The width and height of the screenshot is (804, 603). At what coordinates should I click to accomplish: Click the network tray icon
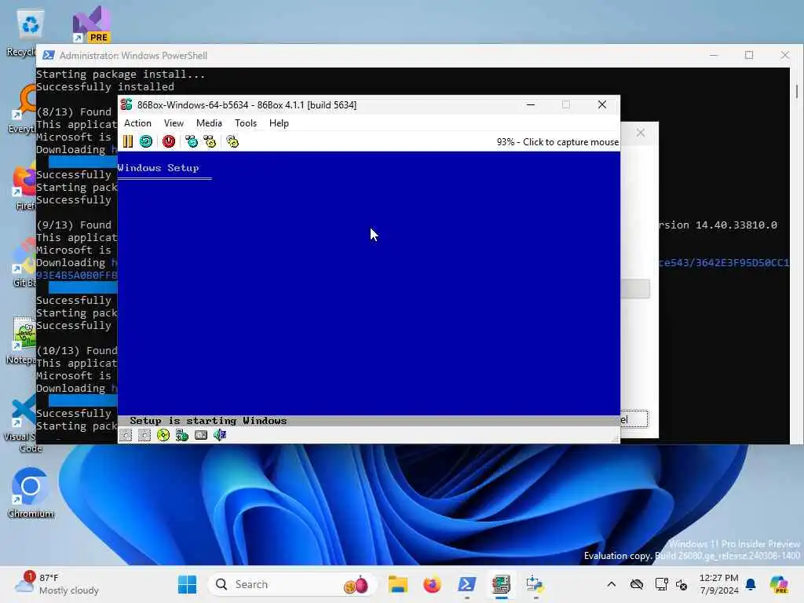[661, 584]
